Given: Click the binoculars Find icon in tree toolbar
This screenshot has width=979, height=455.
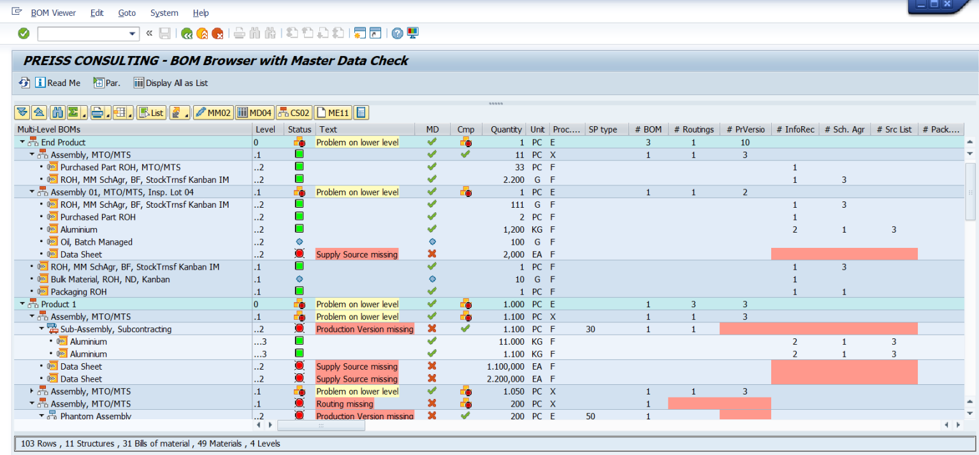Looking at the screenshot, I should click(57, 113).
